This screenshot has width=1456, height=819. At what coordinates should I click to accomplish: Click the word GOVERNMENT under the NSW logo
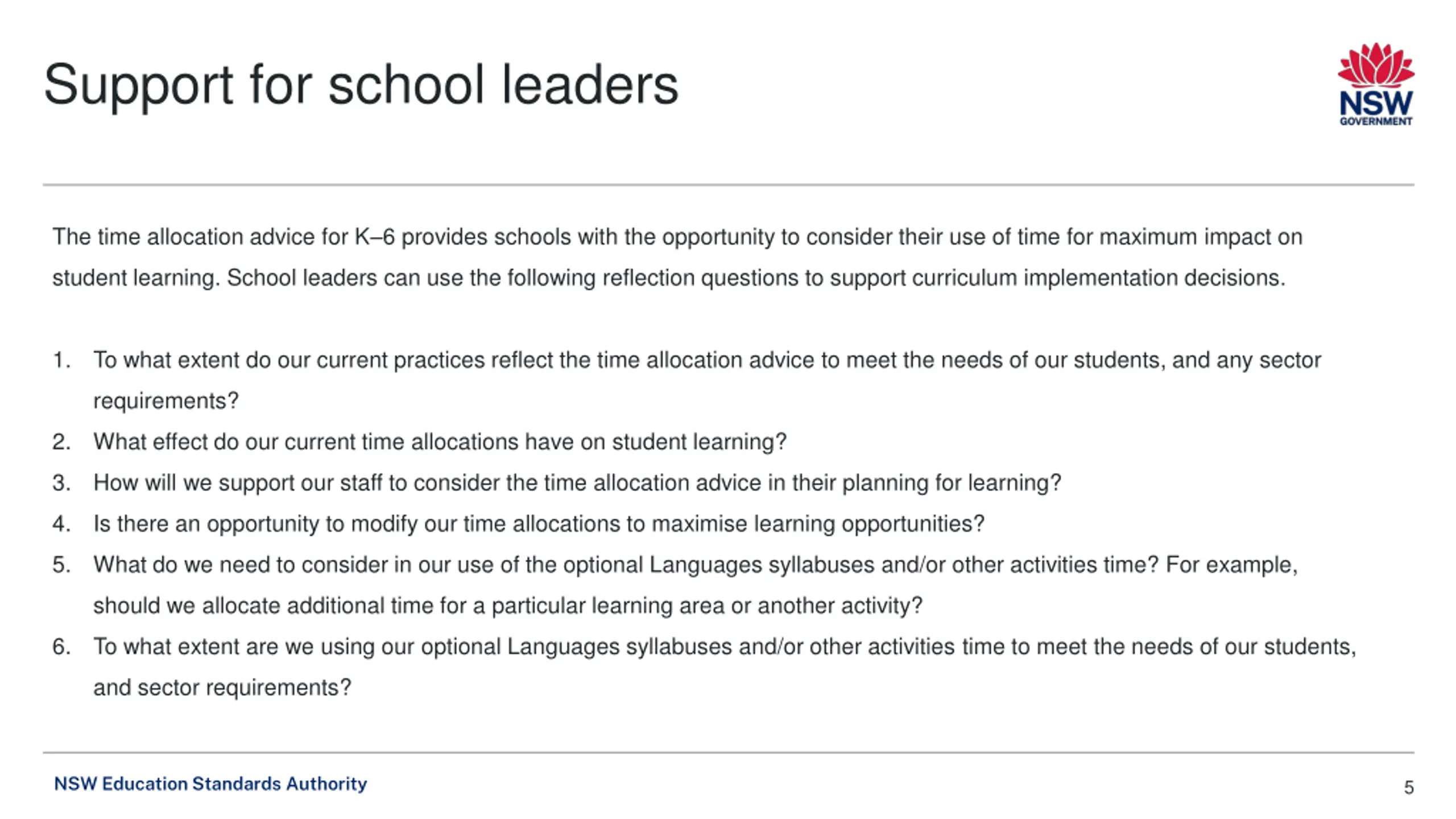[x=1376, y=121]
